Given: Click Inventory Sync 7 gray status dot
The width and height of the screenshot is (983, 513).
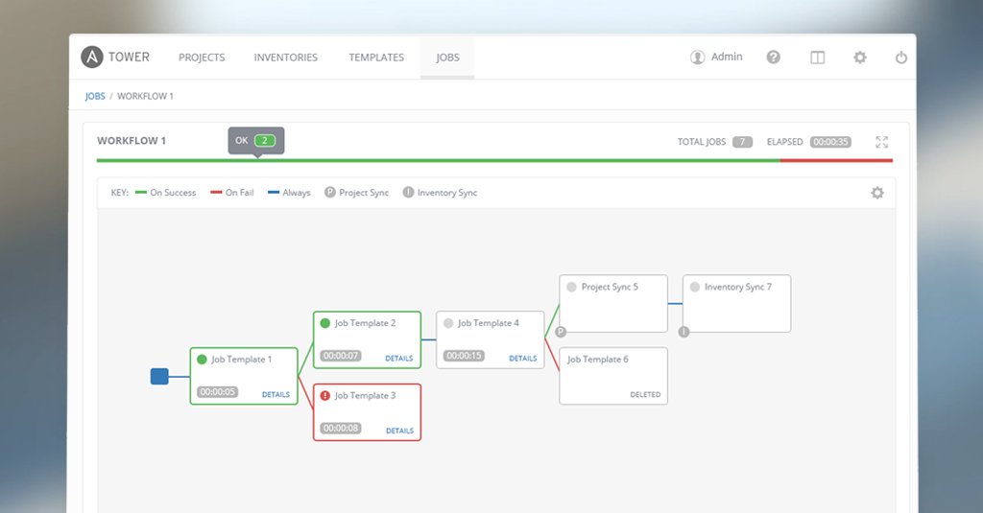Looking at the screenshot, I should (x=695, y=287).
